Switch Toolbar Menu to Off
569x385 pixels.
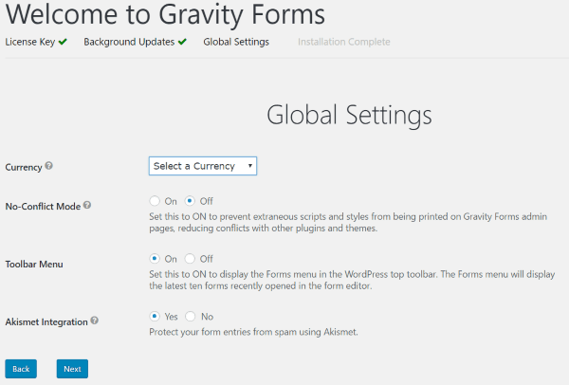(x=190, y=258)
